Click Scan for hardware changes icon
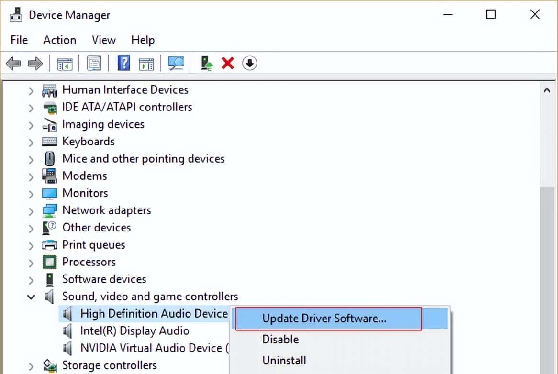This screenshot has width=558, height=374. 176,63
